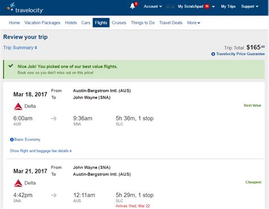Screen dimensions: 269x209
Task: Open Travelocity Price Guarantee link
Action: pyautogui.click(x=240, y=54)
